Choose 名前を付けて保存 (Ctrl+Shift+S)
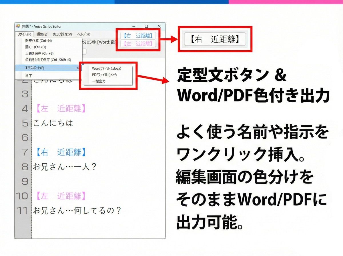 pyautogui.click(x=48, y=60)
